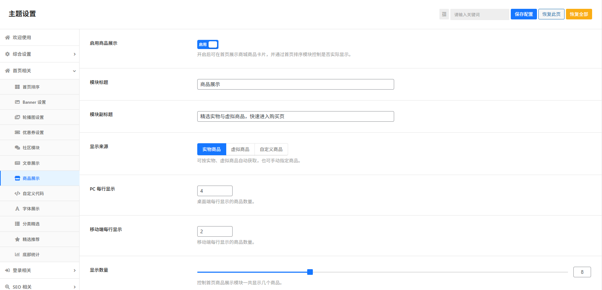Toggle the 启用商品展示 switch
This screenshot has height=290, width=602.
click(208, 44)
